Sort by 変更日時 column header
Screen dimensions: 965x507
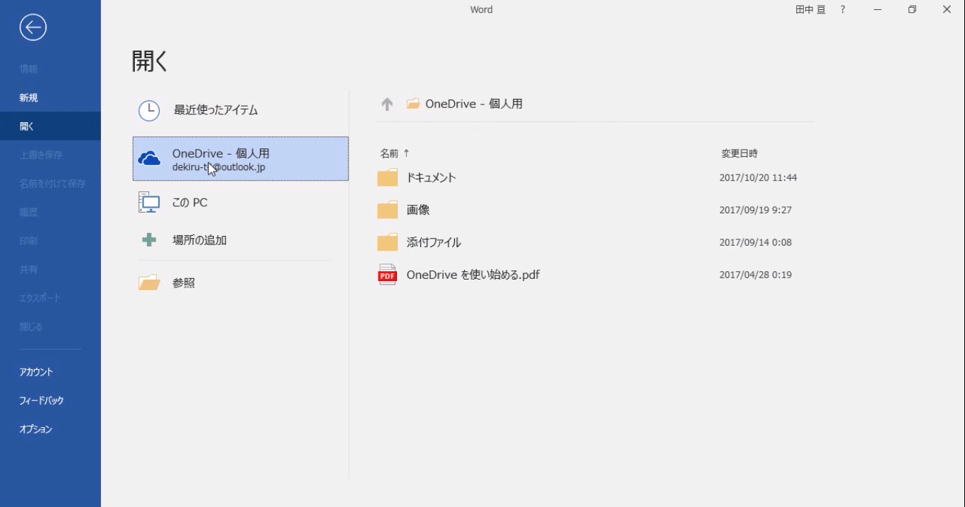(x=739, y=153)
